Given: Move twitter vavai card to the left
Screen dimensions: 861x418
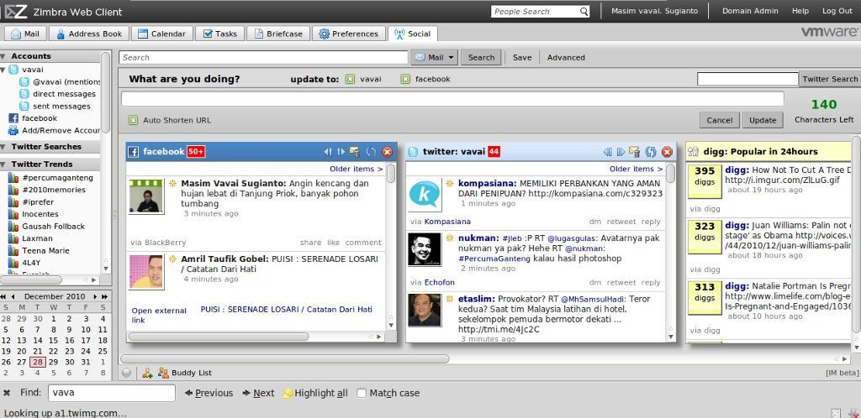Looking at the screenshot, I should coord(607,152).
